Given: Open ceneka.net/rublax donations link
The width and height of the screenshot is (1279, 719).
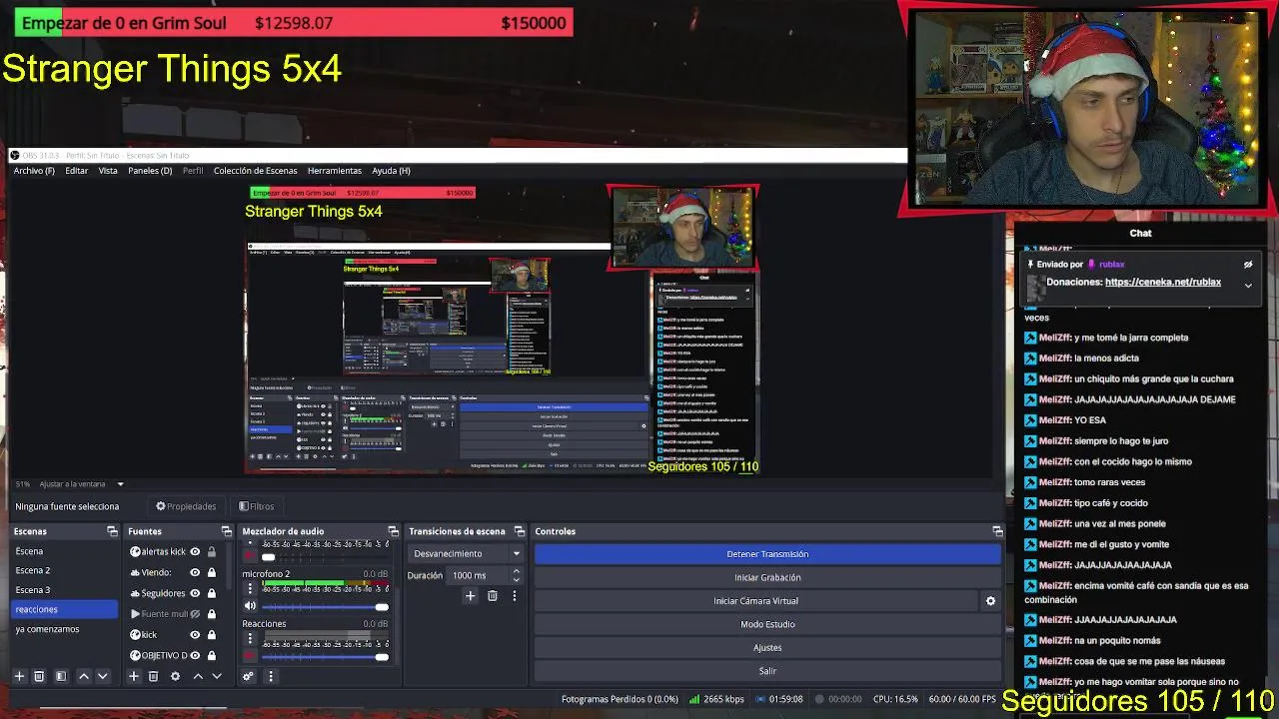Looking at the screenshot, I should tap(1163, 283).
